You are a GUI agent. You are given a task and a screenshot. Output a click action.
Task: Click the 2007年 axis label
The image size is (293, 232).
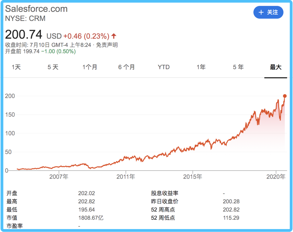coord(59,177)
